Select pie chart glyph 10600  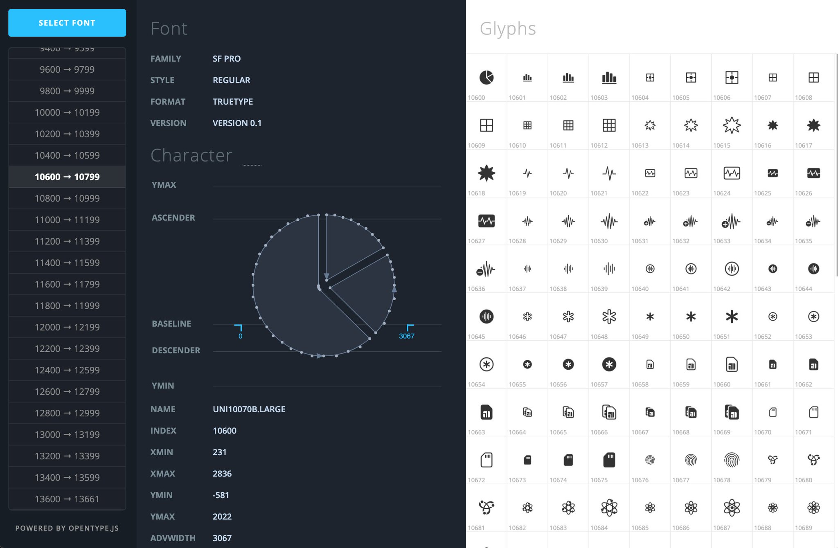pos(487,78)
